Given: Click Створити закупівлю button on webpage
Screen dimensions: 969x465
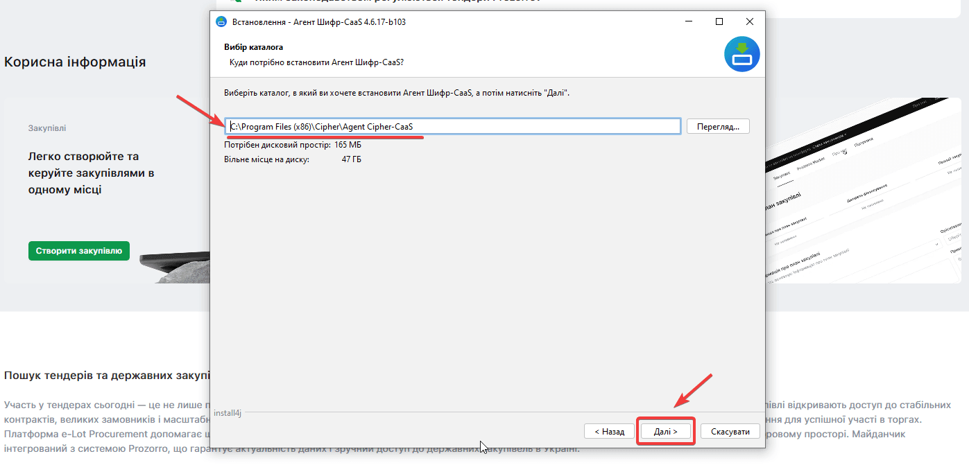Looking at the screenshot, I should coord(79,251).
